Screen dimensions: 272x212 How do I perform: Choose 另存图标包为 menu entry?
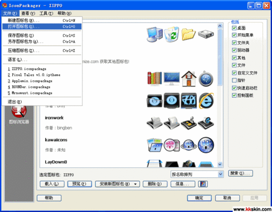pyautogui.click(x=42, y=42)
